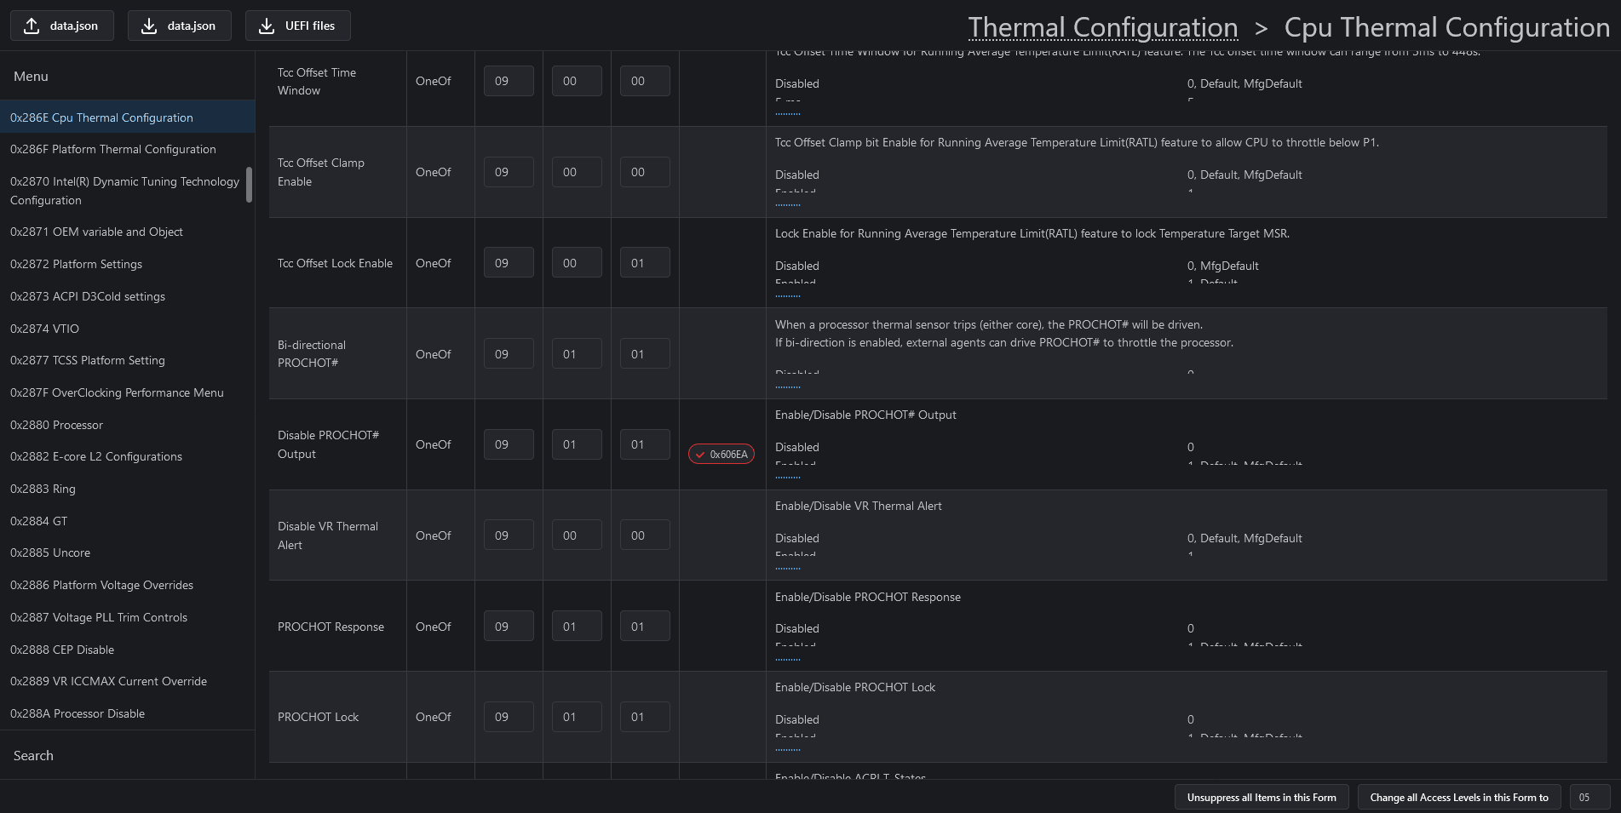
Task: Click the access level 05 input field
Action: 1589,798
